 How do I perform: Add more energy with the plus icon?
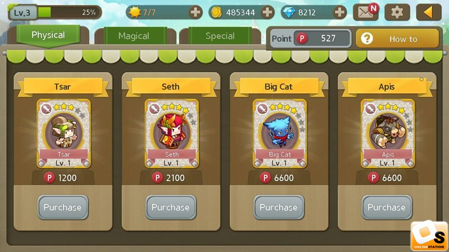[195, 12]
